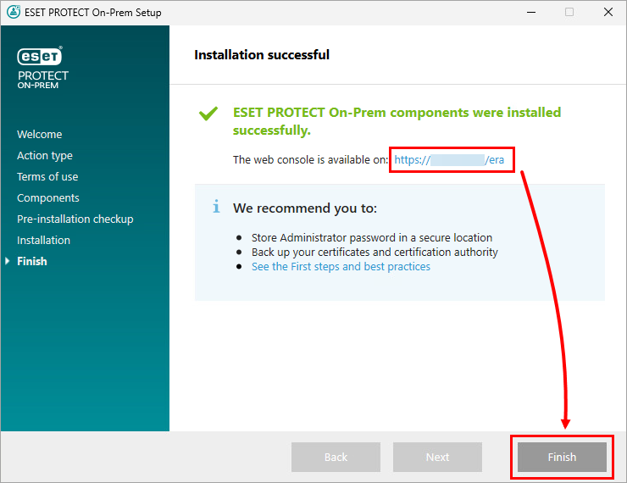Click the blue info icon beside recommendations

[217, 207]
